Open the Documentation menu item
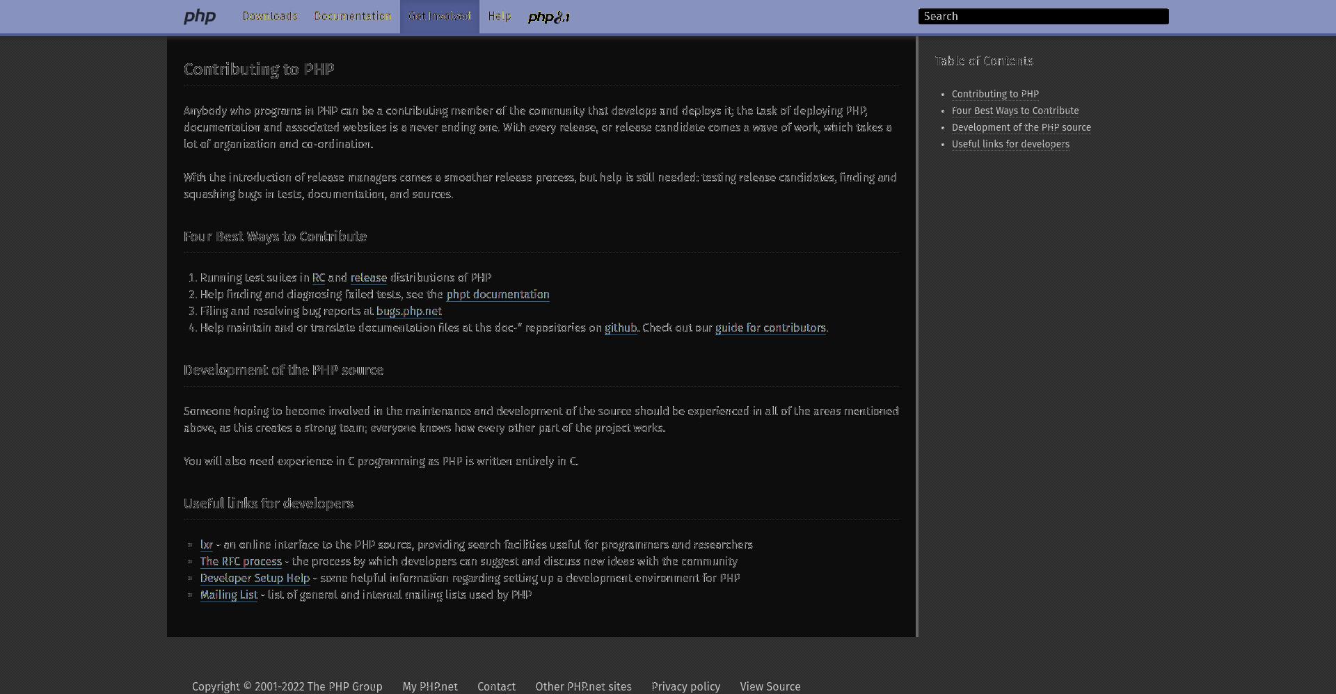 click(353, 16)
